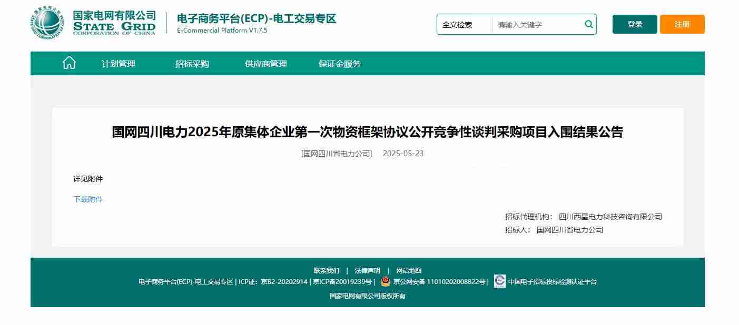Click the magnifier search icon

pos(588,24)
